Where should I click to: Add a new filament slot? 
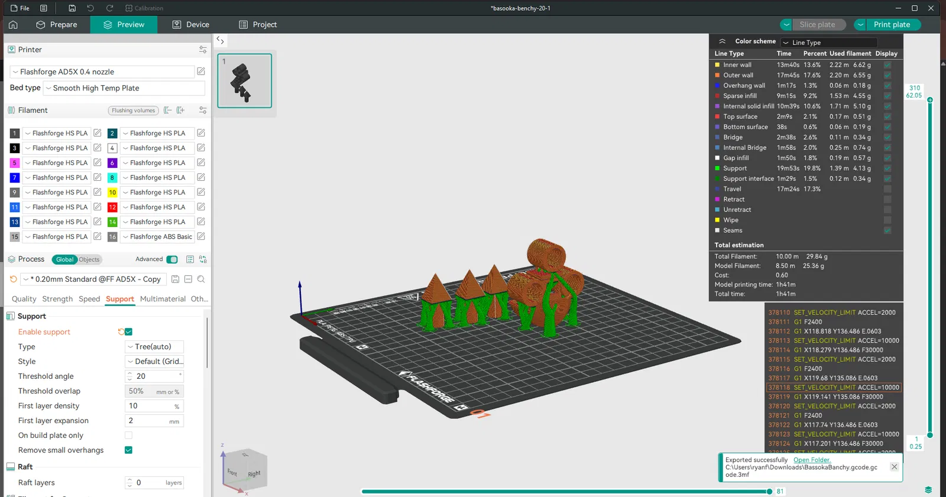coord(181,111)
